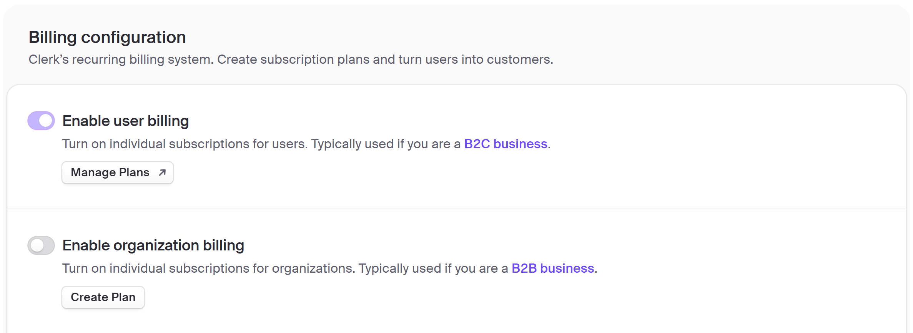Click the Billing configuration heading

pos(107,37)
